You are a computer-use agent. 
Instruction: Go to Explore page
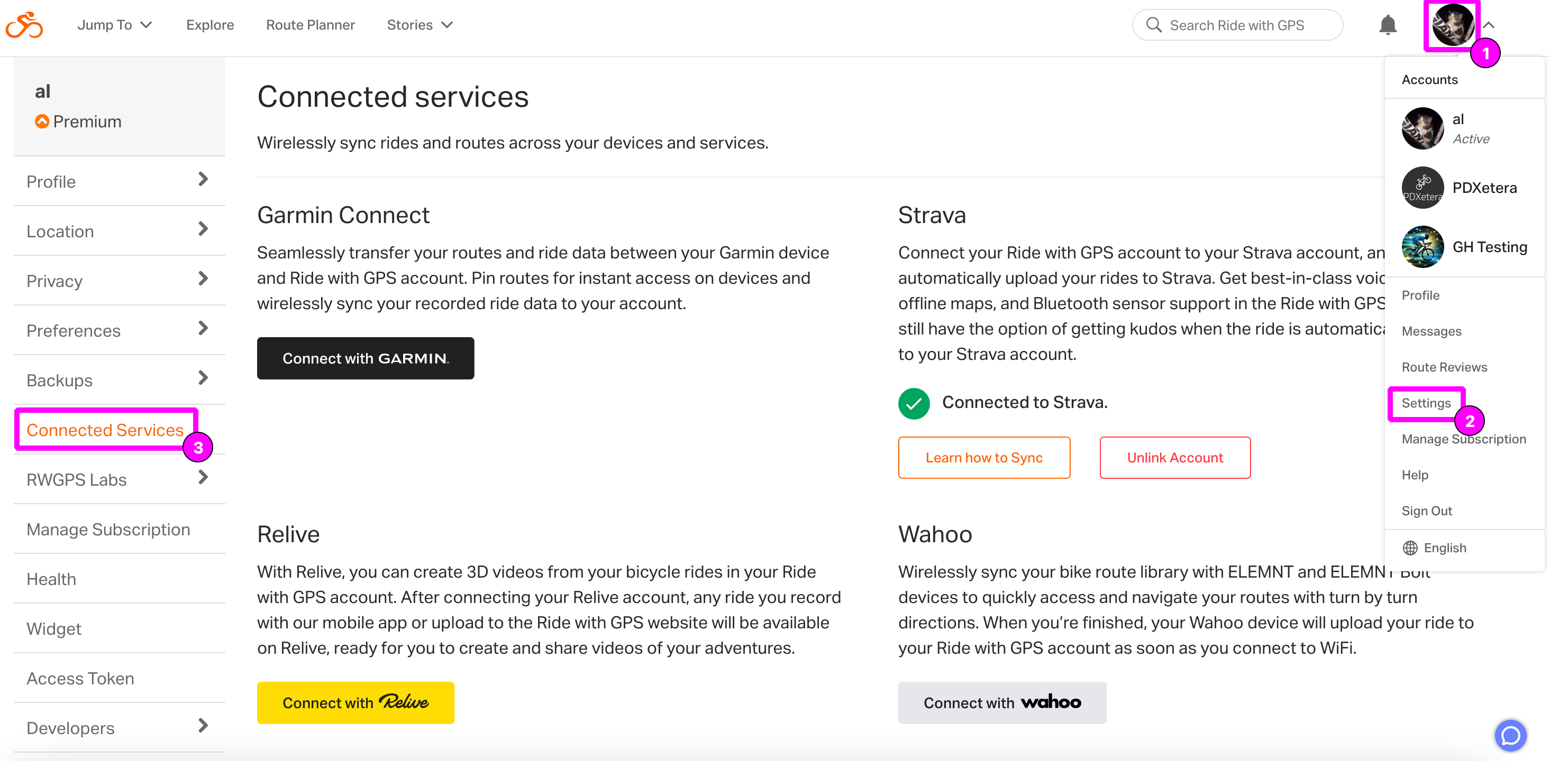point(210,25)
